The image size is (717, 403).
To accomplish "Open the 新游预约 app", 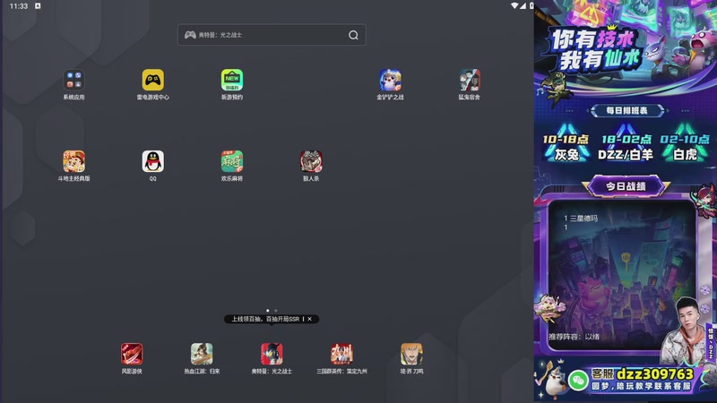I will (232, 81).
